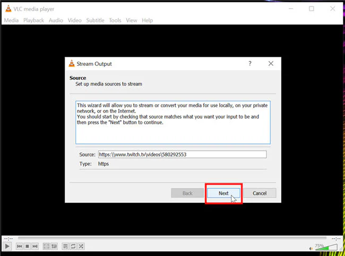Show extended settings equalizer icon
Viewport: 345px width, 256px height.
[54, 246]
